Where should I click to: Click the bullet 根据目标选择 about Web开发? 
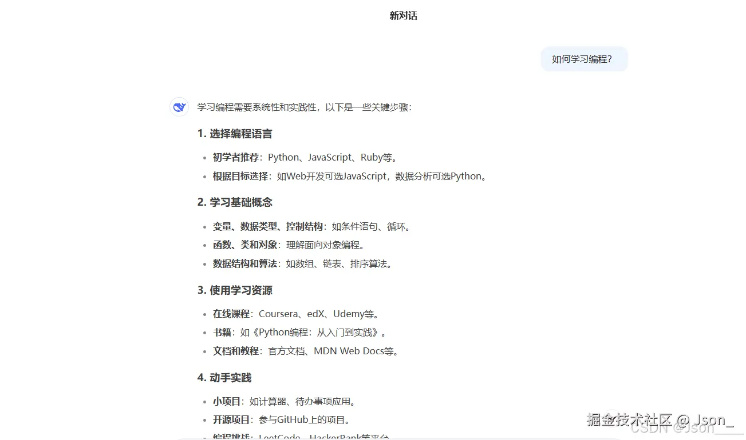pyautogui.click(x=351, y=176)
